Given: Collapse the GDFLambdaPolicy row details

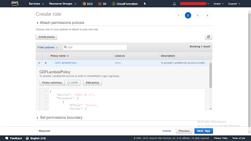Looking at the screenshot, I should point(45,63).
